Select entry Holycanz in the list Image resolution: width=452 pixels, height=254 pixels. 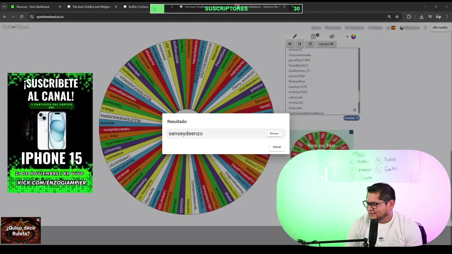[296, 108]
